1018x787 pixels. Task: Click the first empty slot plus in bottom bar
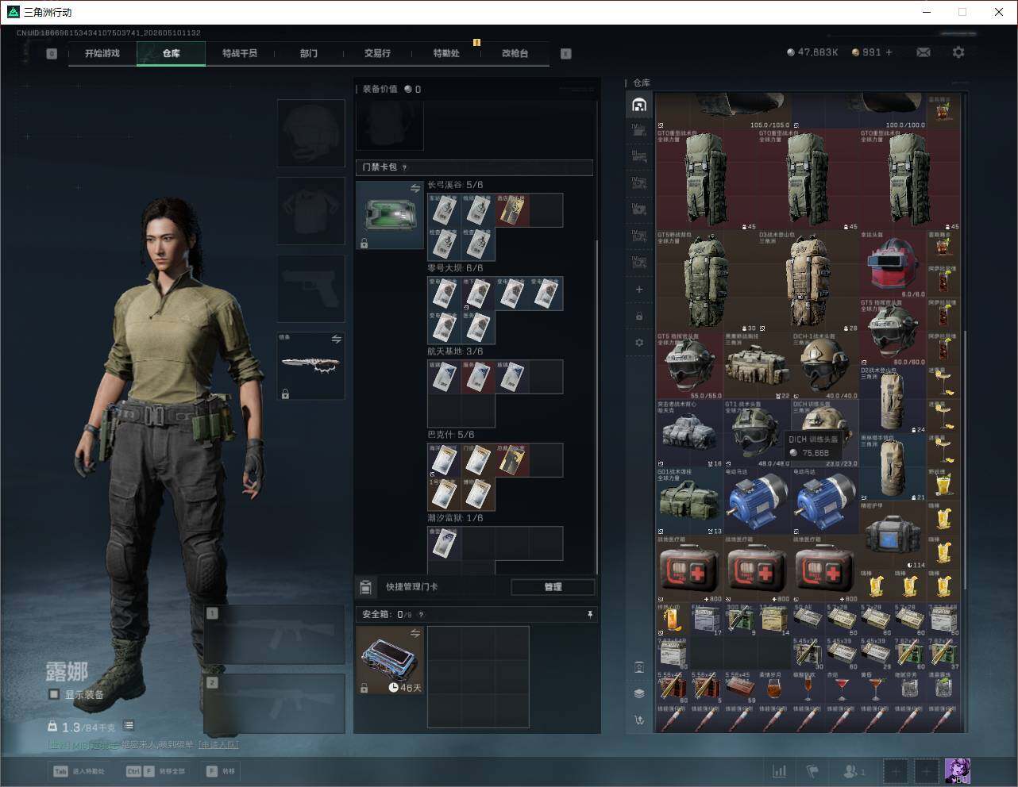[896, 771]
